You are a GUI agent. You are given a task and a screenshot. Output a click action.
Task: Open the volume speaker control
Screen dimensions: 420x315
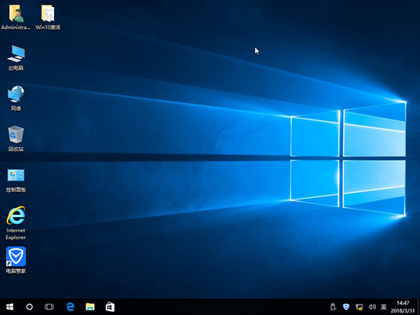tap(370, 307)
